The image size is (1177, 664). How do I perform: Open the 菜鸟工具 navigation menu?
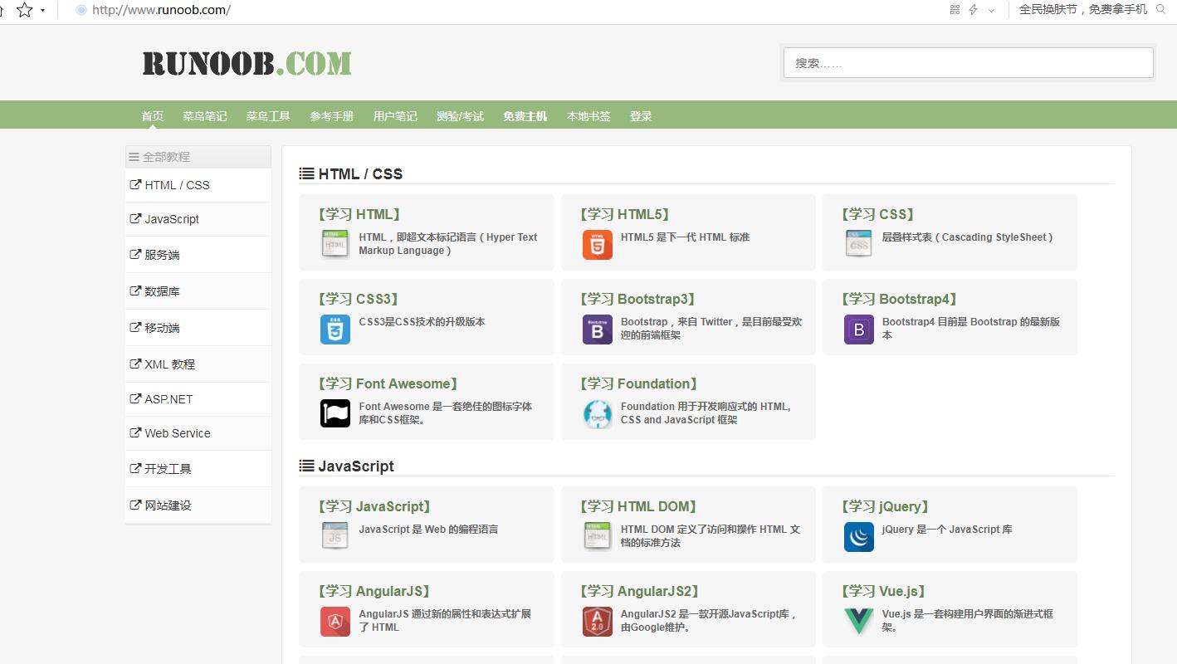coord(267,115)
